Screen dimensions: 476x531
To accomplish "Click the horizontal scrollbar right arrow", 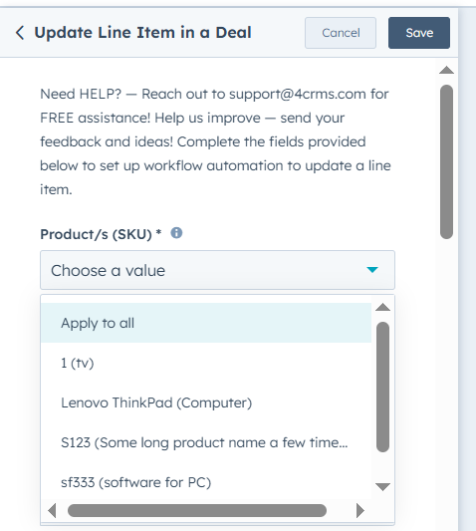I will coord(360,510).
